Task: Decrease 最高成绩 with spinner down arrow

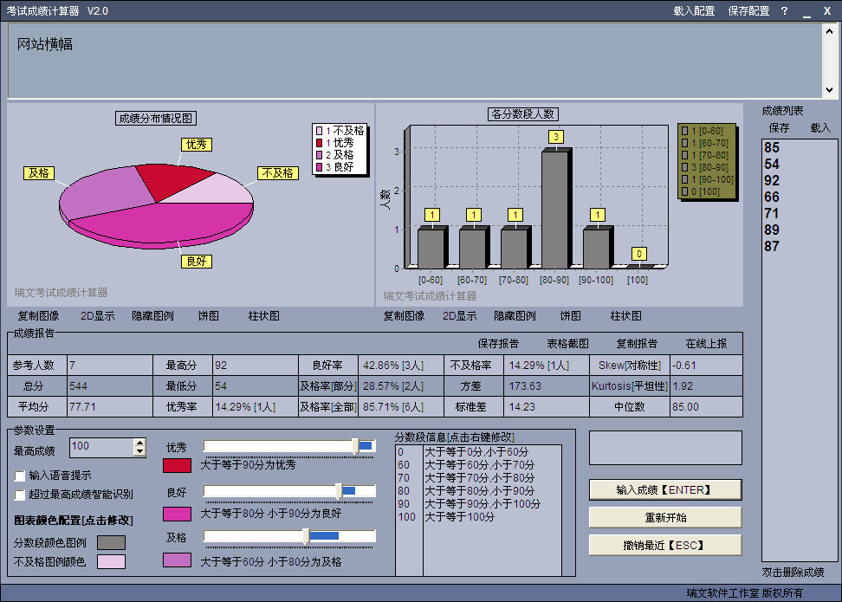Action: coord(139,451)
